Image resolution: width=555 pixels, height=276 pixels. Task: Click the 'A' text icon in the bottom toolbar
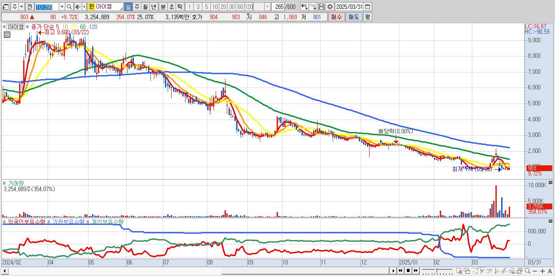(x=550, y=271)
